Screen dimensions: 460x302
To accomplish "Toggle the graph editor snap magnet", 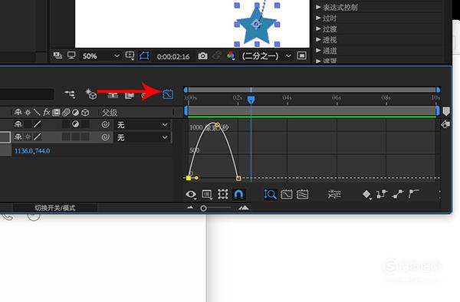I will click(238, 194).
